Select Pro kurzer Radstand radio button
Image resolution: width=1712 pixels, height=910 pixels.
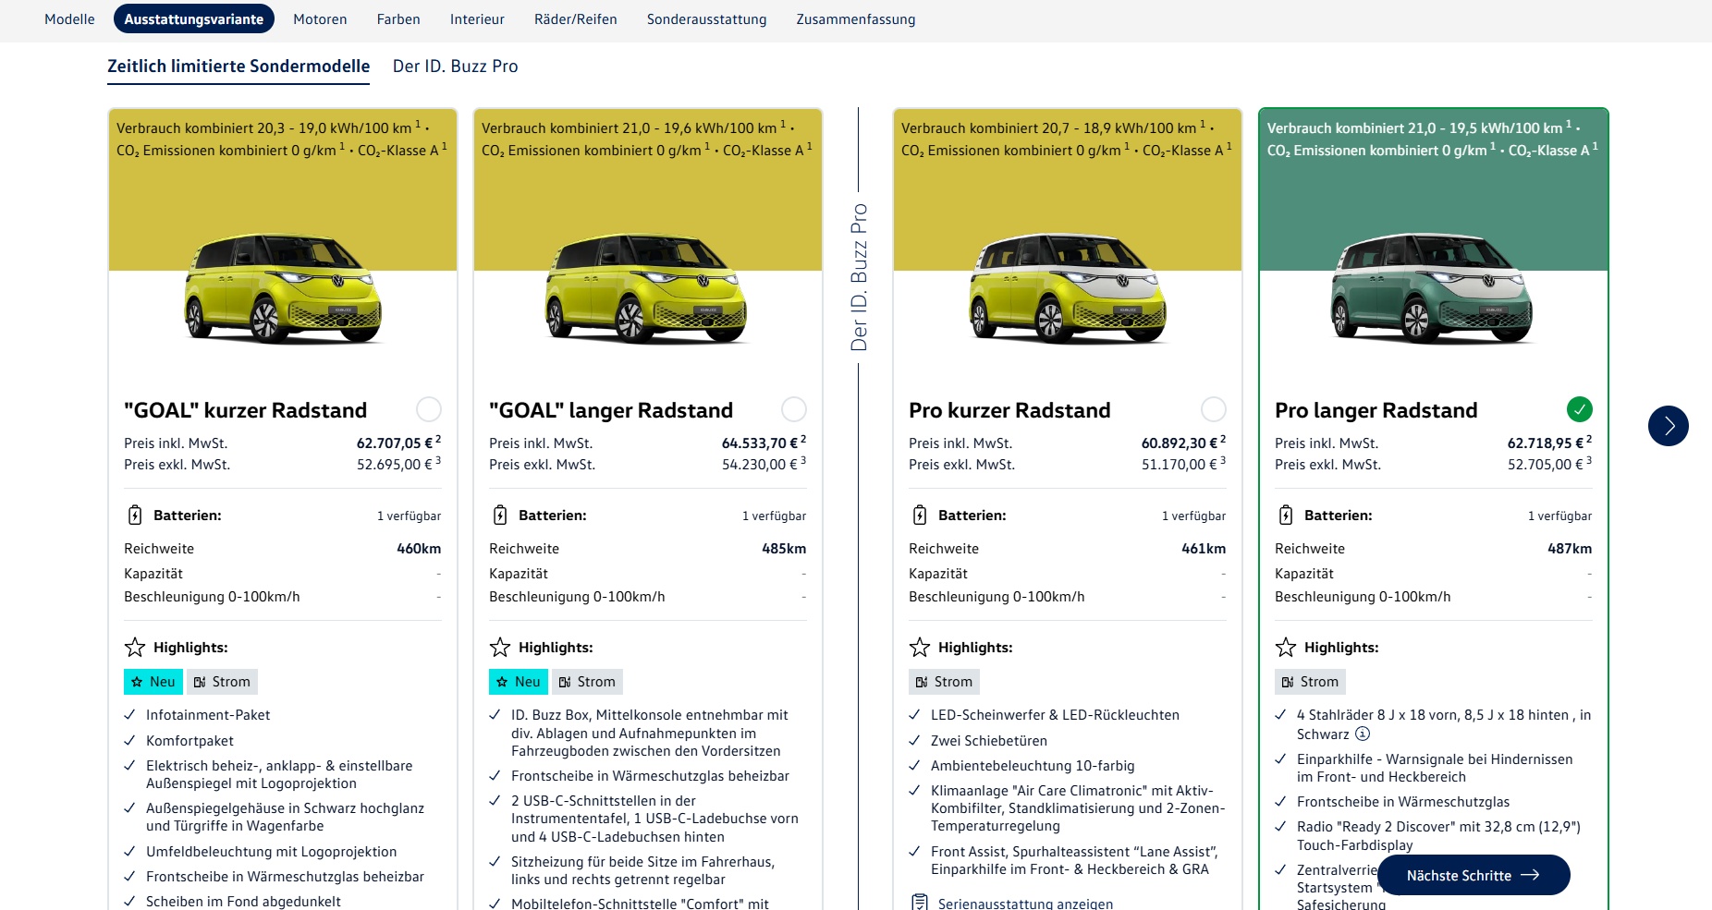point(1214,409)
